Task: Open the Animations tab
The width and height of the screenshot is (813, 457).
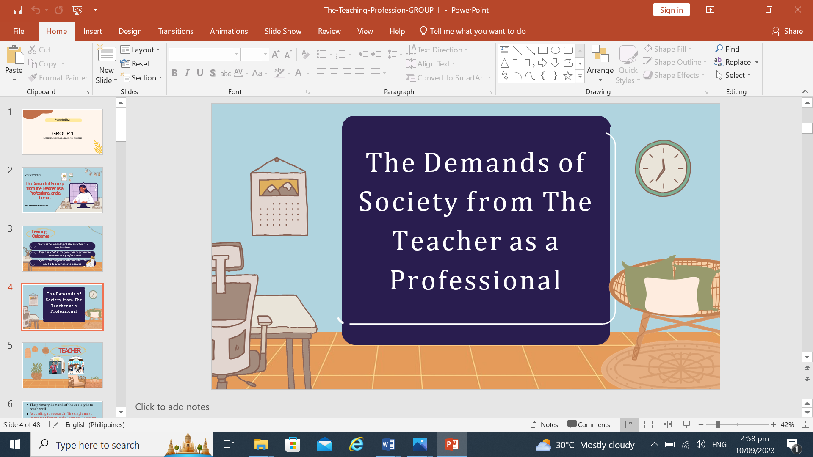Action: [x=229, y=31]
